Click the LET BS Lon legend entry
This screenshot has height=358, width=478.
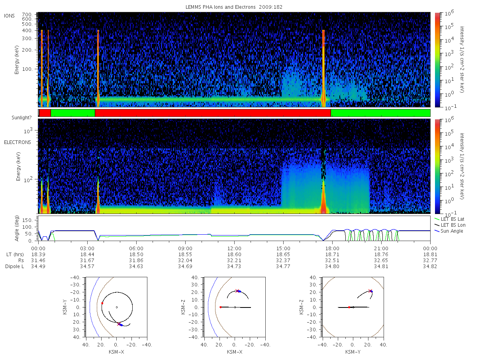(x=452, y=225)
